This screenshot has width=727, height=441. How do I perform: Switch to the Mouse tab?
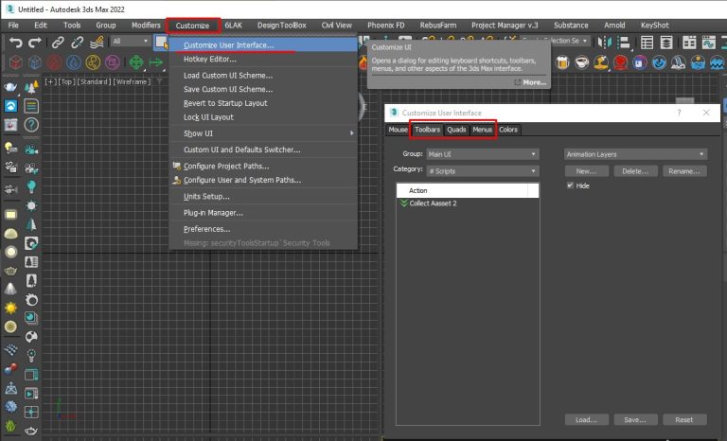(398, 130)
